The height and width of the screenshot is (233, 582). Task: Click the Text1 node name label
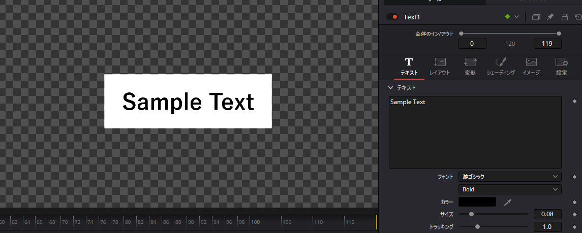pos(412,17)
